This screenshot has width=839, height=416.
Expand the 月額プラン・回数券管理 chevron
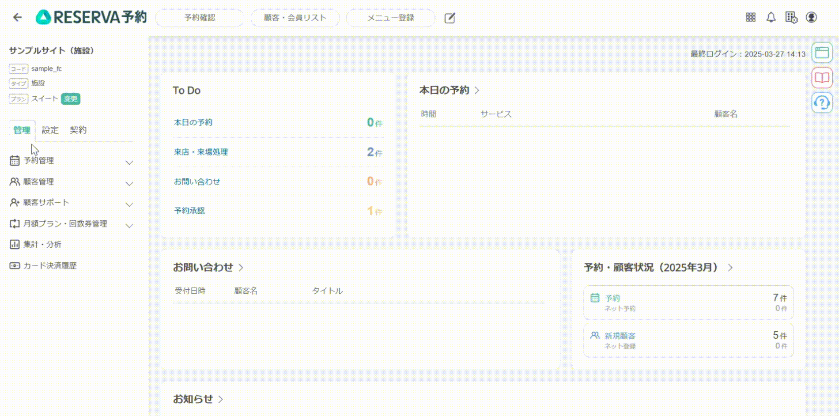pyautogui.click(x=129, y=226)
